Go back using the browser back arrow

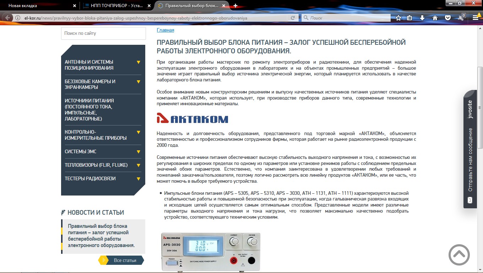pos(8,18)
